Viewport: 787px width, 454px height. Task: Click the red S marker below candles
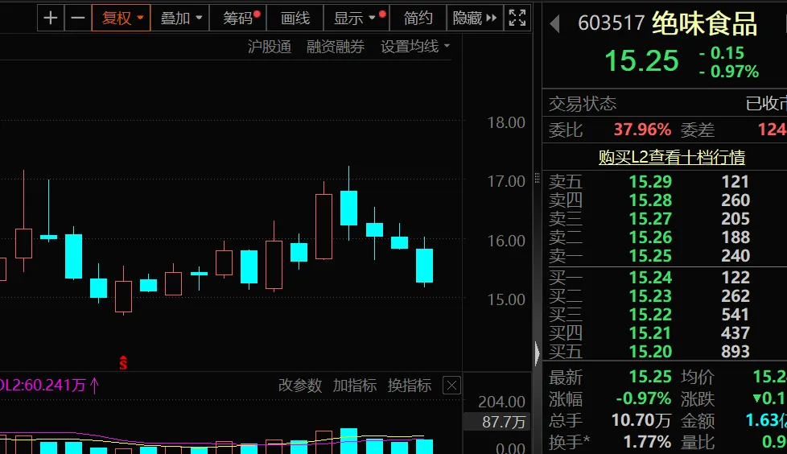123,363
